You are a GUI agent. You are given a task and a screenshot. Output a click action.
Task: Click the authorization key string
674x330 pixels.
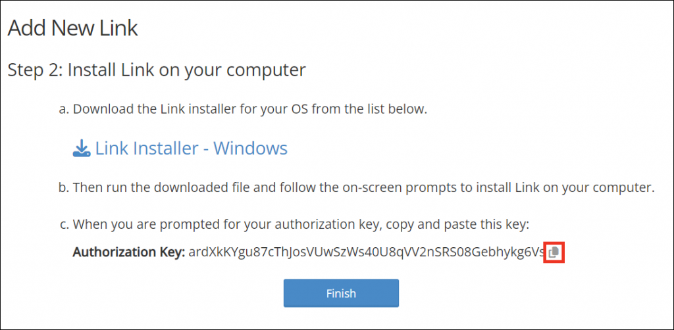pyautogui.click(x=367, y=252)
